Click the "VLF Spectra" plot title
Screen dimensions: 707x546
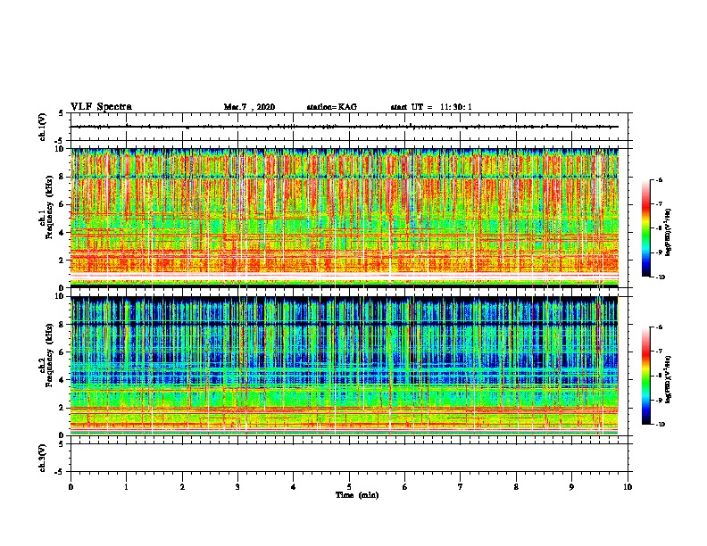point(101,107)
